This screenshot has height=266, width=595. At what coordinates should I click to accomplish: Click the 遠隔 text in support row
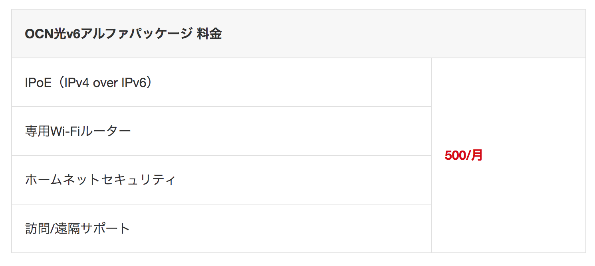(67, 228)
